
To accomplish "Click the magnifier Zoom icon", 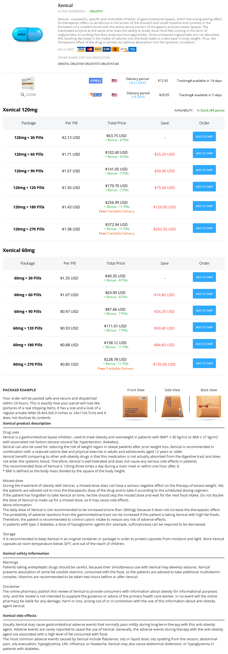I will (23, 95).
